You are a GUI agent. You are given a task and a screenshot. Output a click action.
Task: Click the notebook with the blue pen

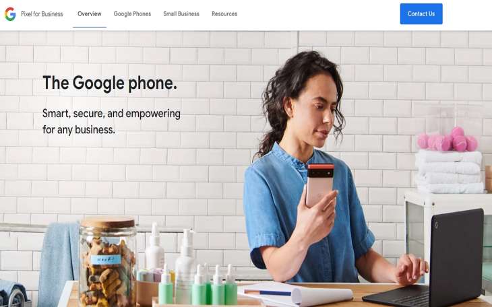coord(297,294)
